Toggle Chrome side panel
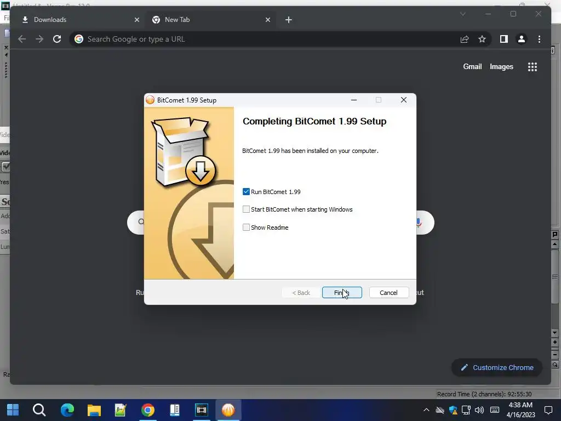This screenshot has width=561, height=421. pos(504,39)
